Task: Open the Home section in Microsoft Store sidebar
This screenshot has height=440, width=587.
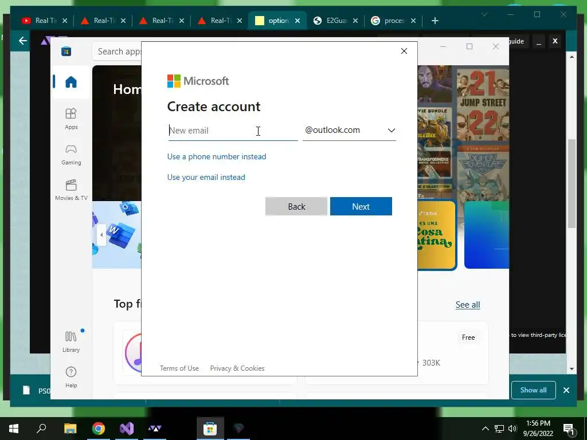Action: 71,81
